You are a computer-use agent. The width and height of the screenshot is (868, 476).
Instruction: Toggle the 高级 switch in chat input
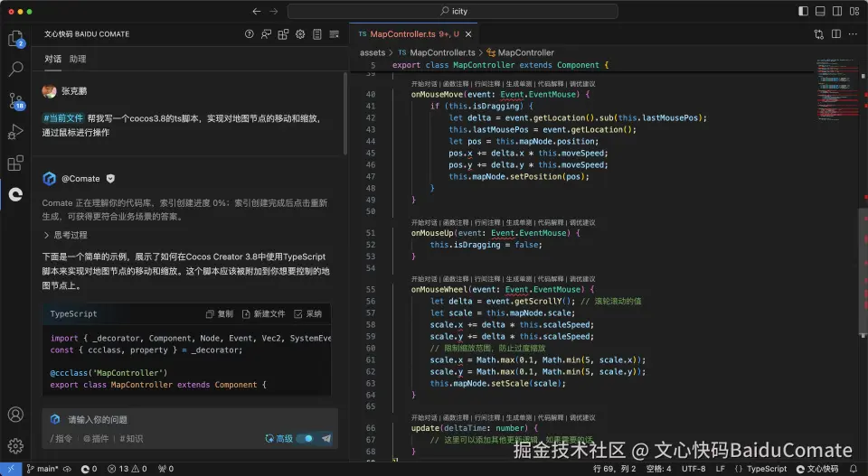click(305, 438)
